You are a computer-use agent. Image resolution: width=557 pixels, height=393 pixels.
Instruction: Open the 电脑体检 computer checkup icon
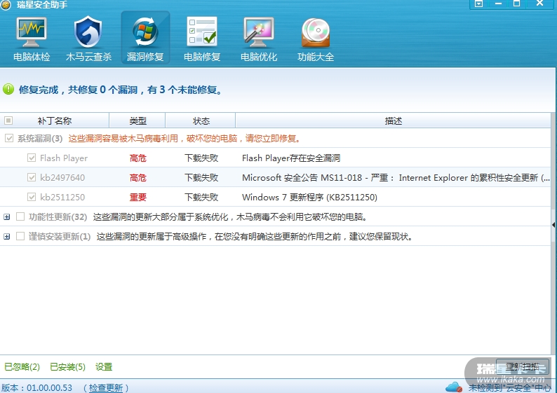(x=32, y=38)
